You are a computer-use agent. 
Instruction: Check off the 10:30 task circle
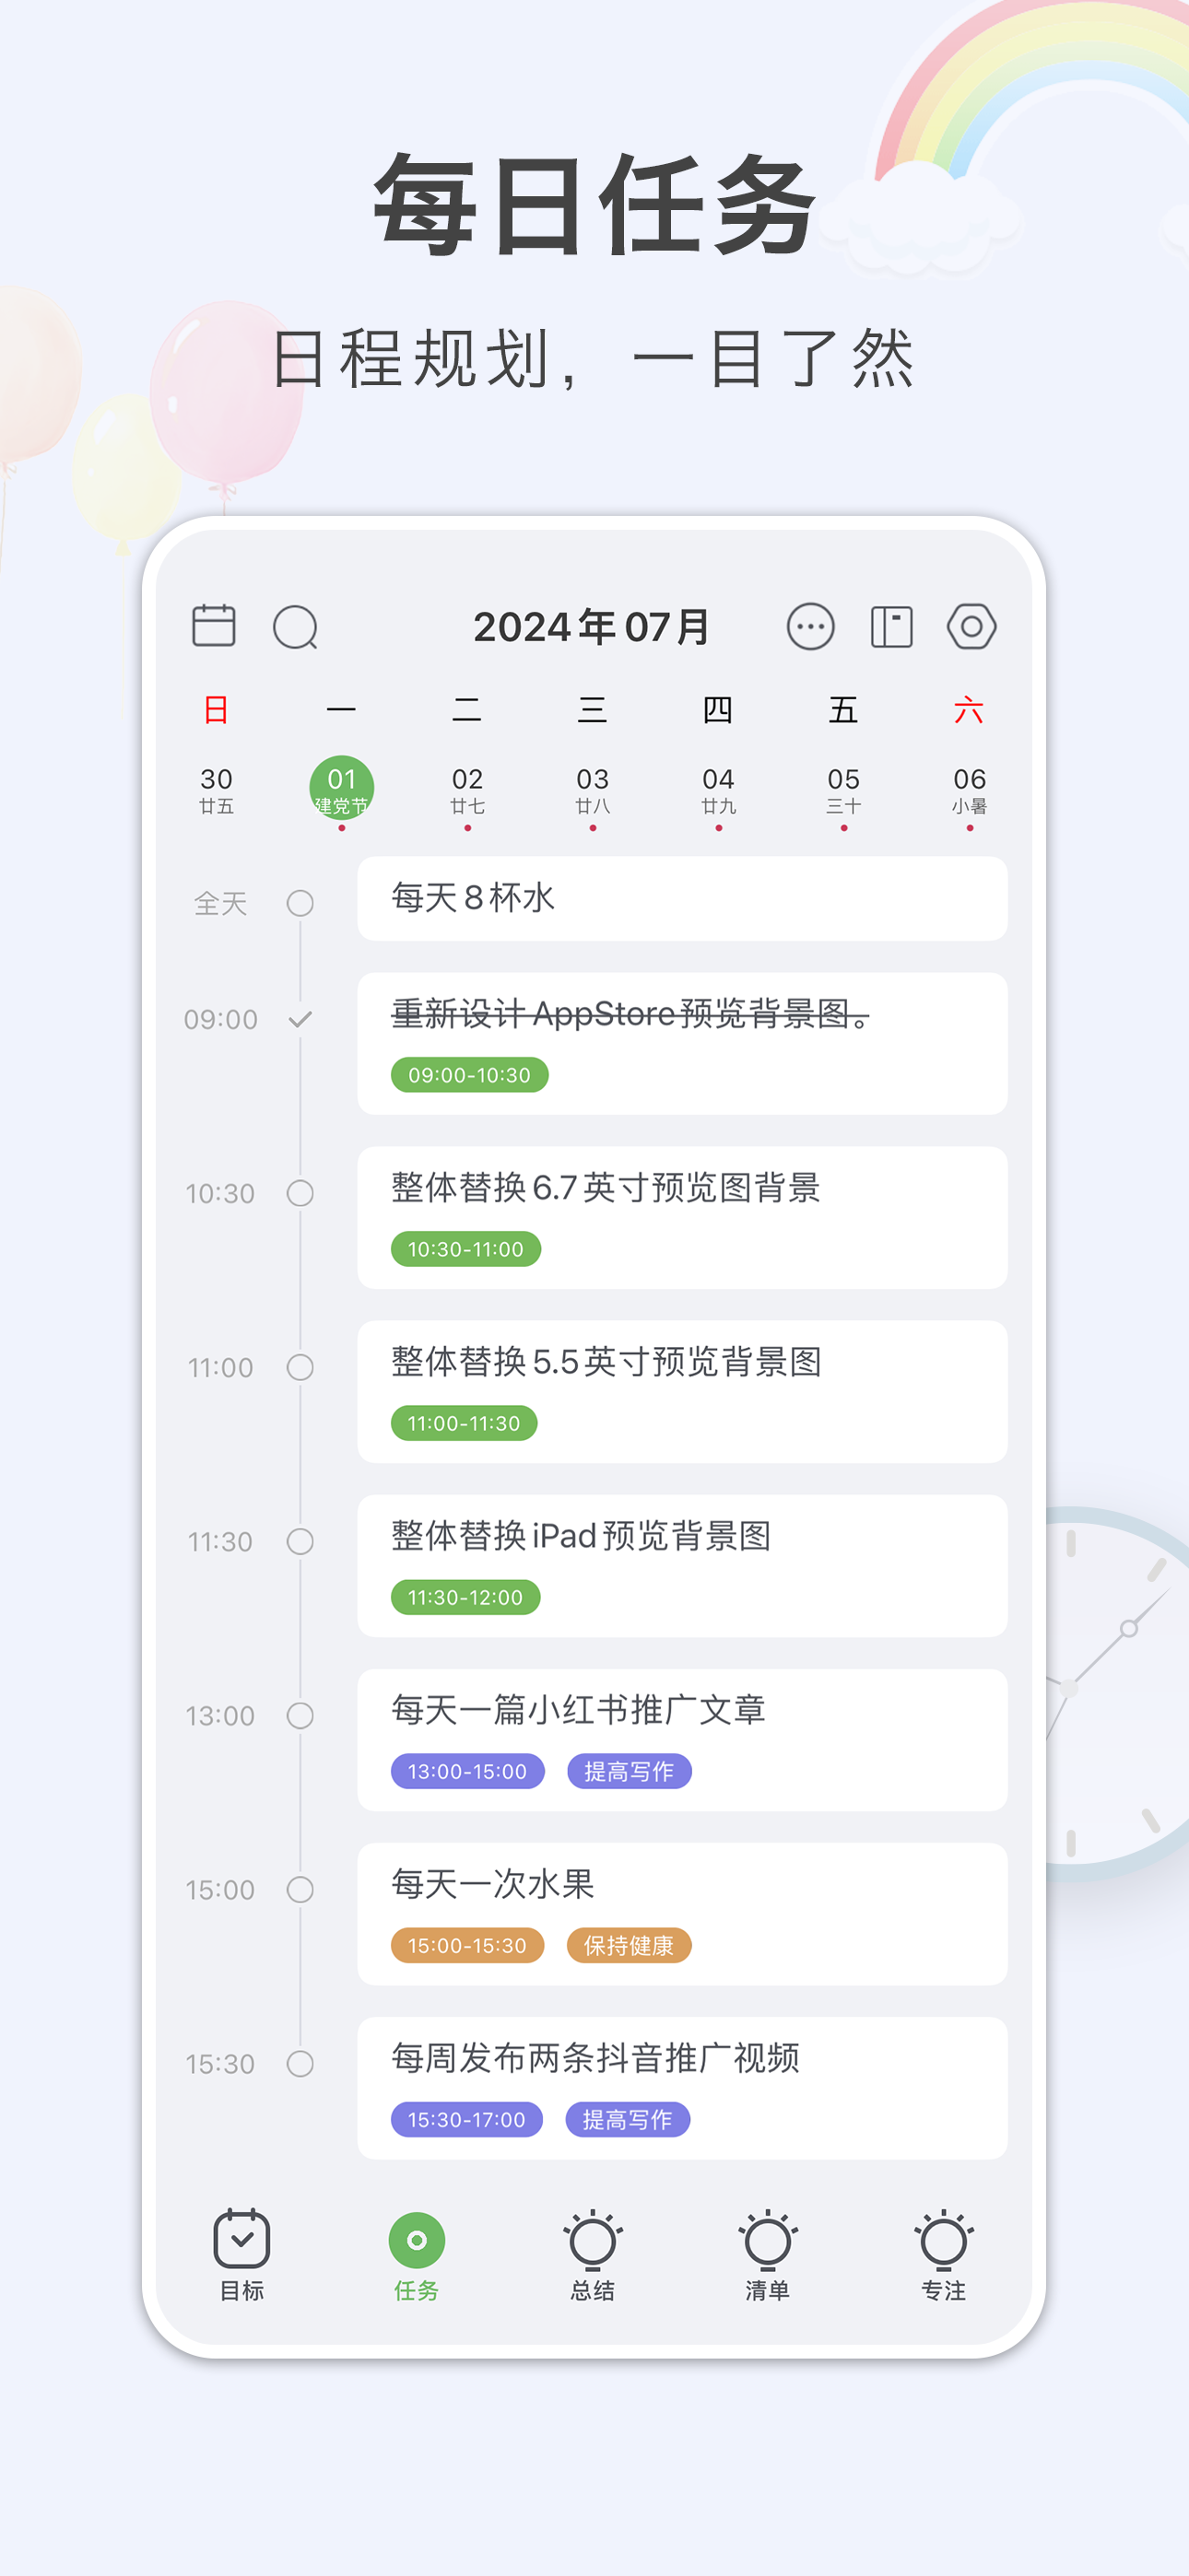(x=300, y=1193)
